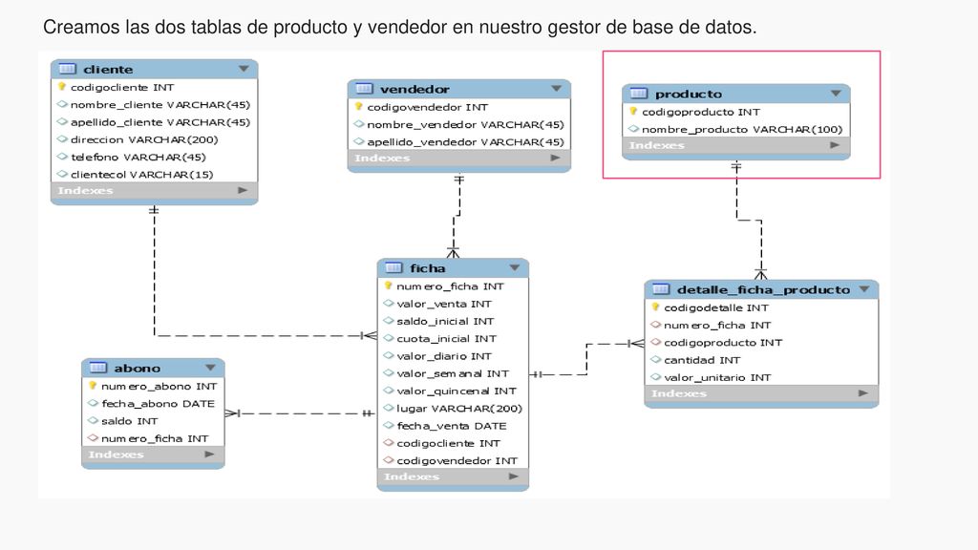Image resolution: width=978 pixels, height=550 pixels.
Task: Click the cliente table icon
Action: [x=68, y=69]
